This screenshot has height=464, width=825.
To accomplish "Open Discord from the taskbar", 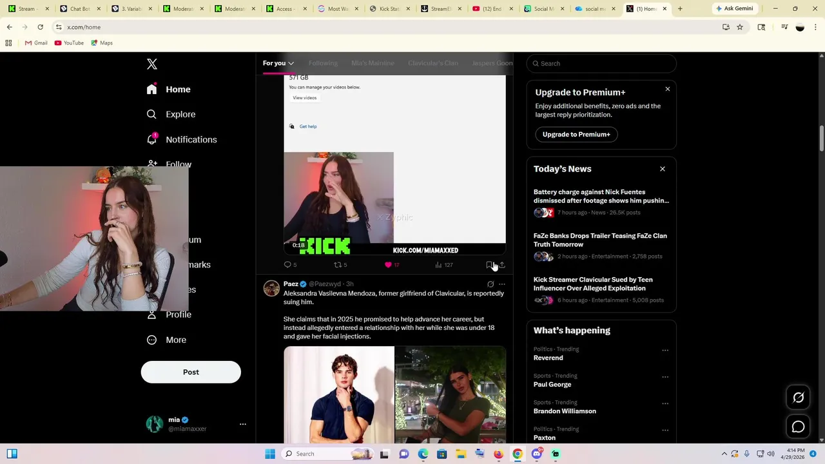I will click(x=536, y=454).
